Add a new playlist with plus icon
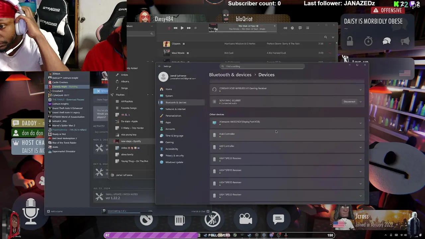Viewport: 425px width, 239px height. pos(148,95)
